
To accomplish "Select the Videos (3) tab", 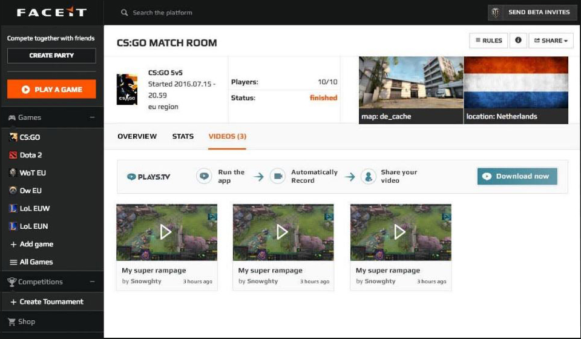I will [227, 136].
